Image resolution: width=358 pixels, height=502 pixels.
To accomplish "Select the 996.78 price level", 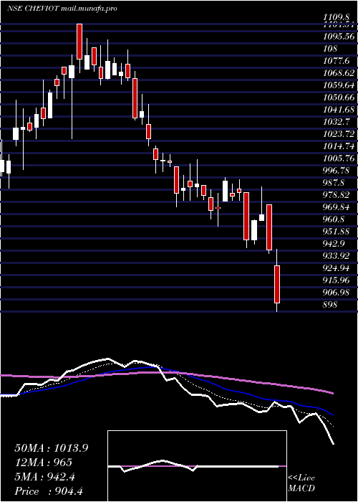I will (x=337, y=170).
